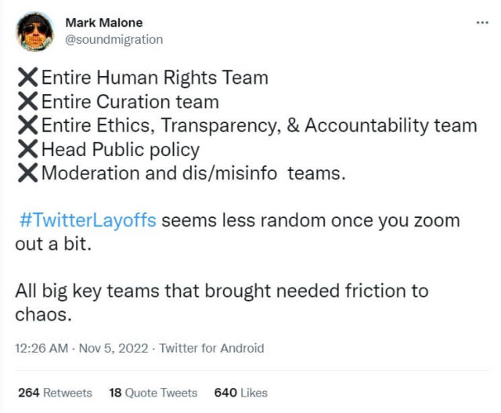Click the X mark beside Ethics, Transparency line
This screenshot has height=413, width=501.
(x=27, y=125)
